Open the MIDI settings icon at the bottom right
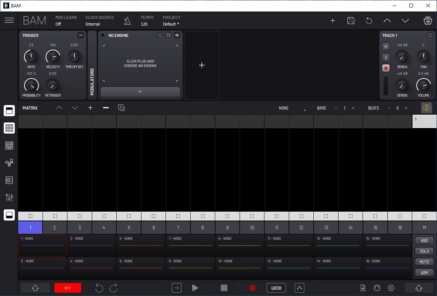Viewport: 437px width, 296px height. [x=377, y=288]
